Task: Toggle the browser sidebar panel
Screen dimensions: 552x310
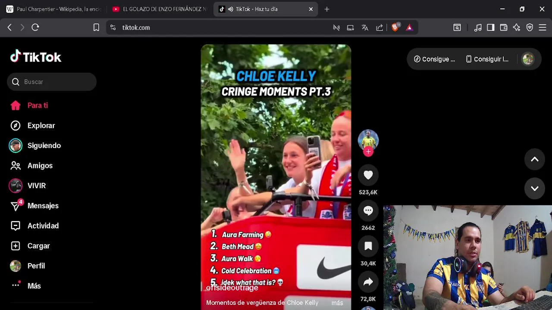Action: [x=491, y=28]
